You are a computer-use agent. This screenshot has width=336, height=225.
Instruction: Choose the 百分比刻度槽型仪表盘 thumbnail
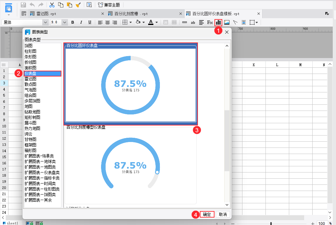pos(131,165)
